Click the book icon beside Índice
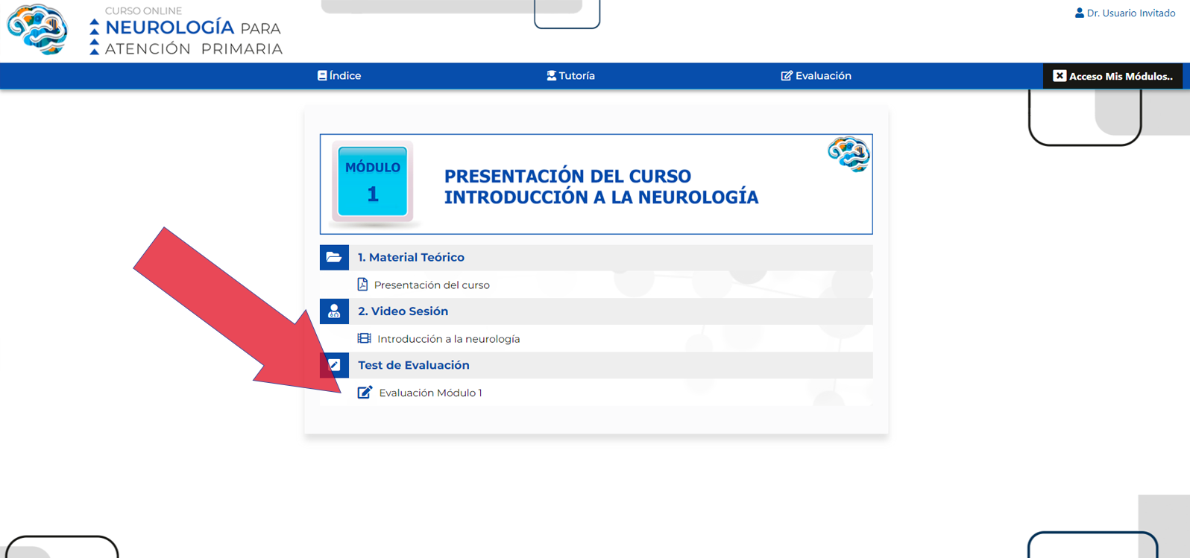 [322, 76]
